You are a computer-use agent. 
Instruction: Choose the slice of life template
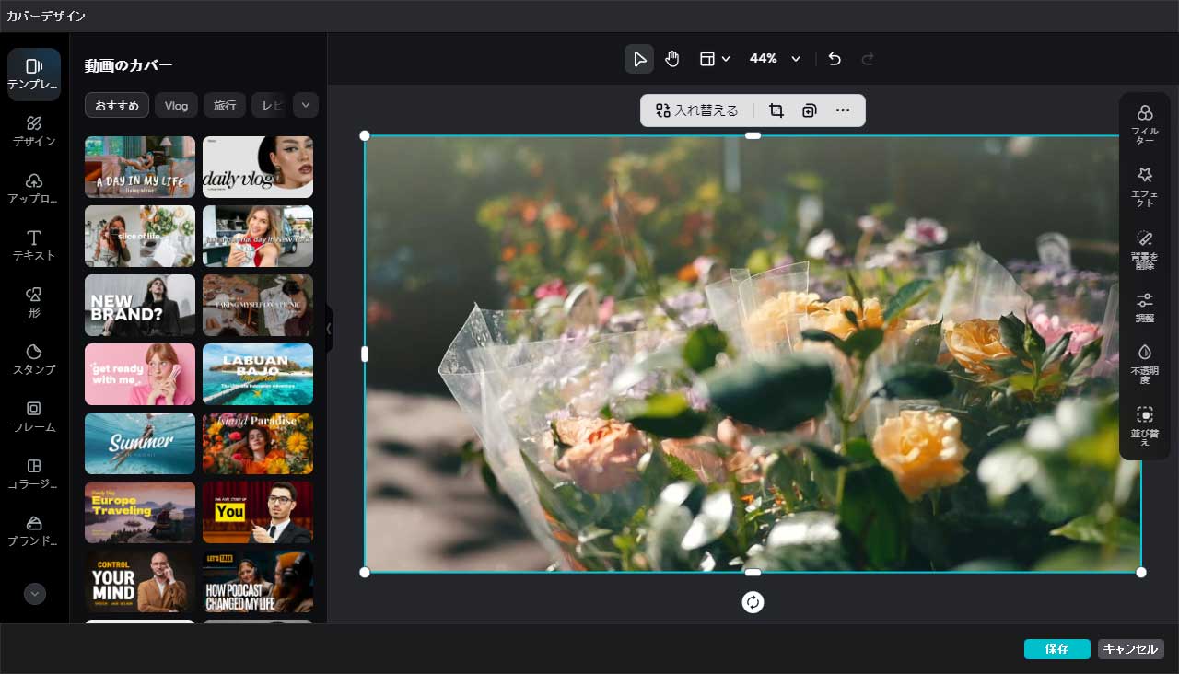coord(140,236)
